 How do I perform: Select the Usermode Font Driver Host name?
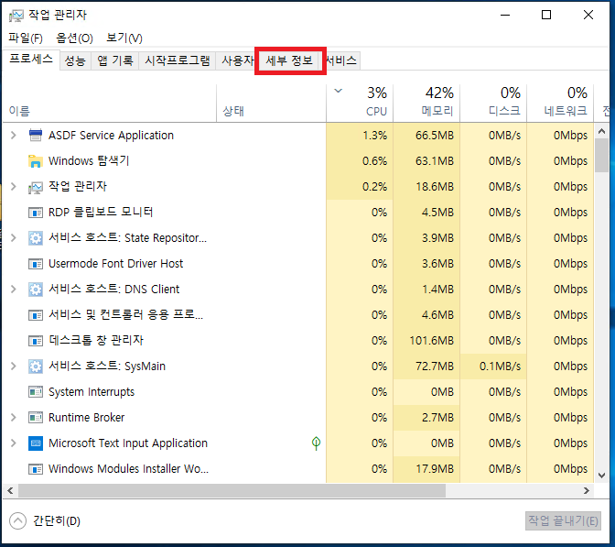coord(115,264)
